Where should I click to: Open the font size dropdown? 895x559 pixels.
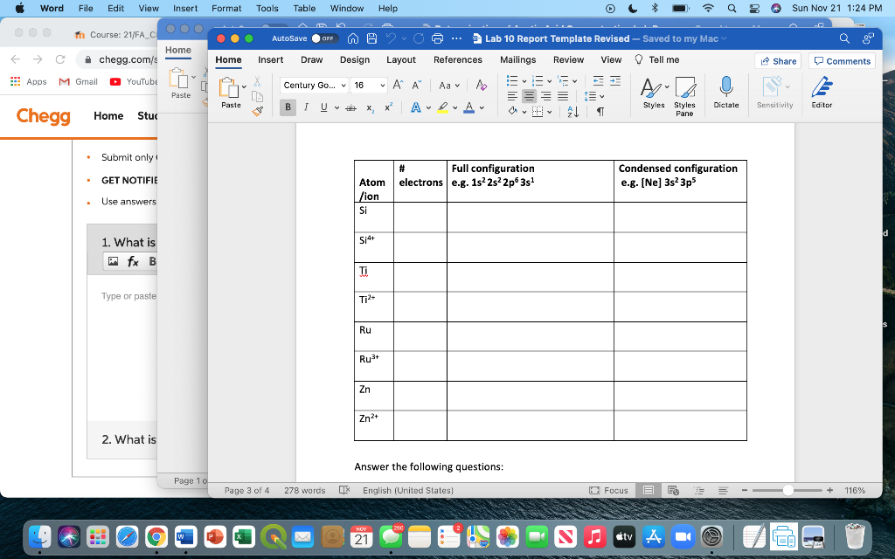pos(382,85)
